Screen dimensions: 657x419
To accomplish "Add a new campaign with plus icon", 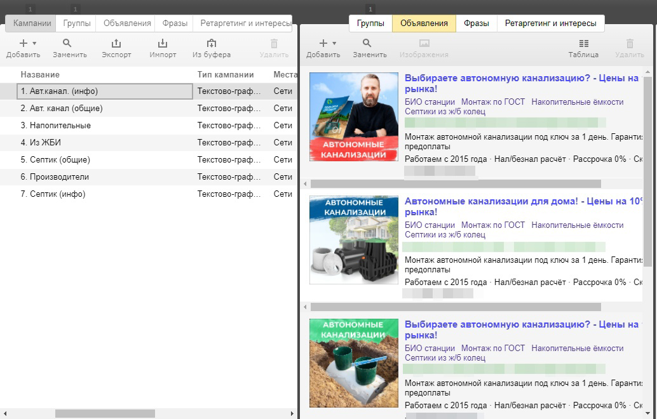I will click(24, 43).
